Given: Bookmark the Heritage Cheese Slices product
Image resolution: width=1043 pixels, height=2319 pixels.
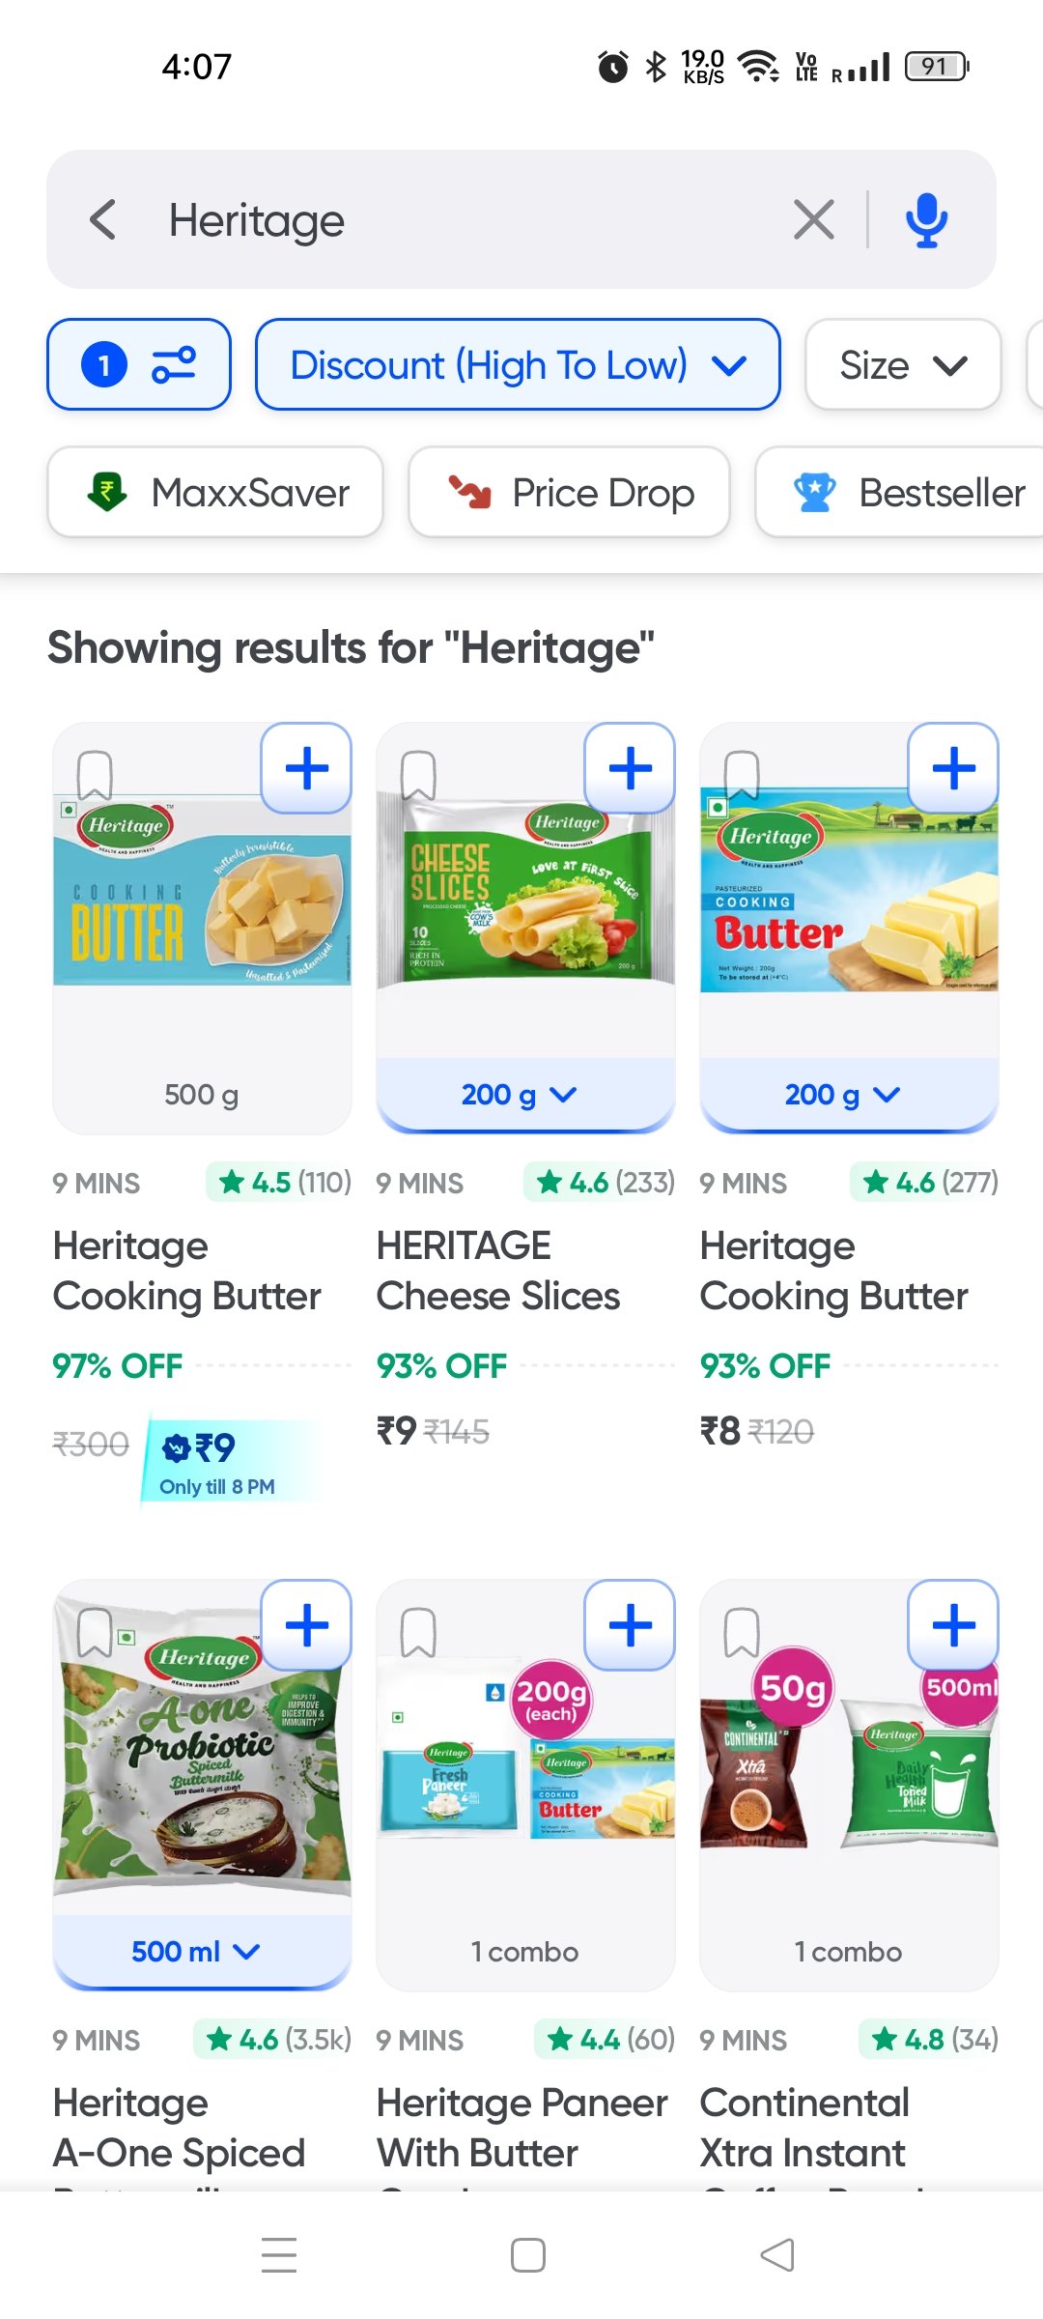Looking at the screenshot, I should click(x=418, y=775).
